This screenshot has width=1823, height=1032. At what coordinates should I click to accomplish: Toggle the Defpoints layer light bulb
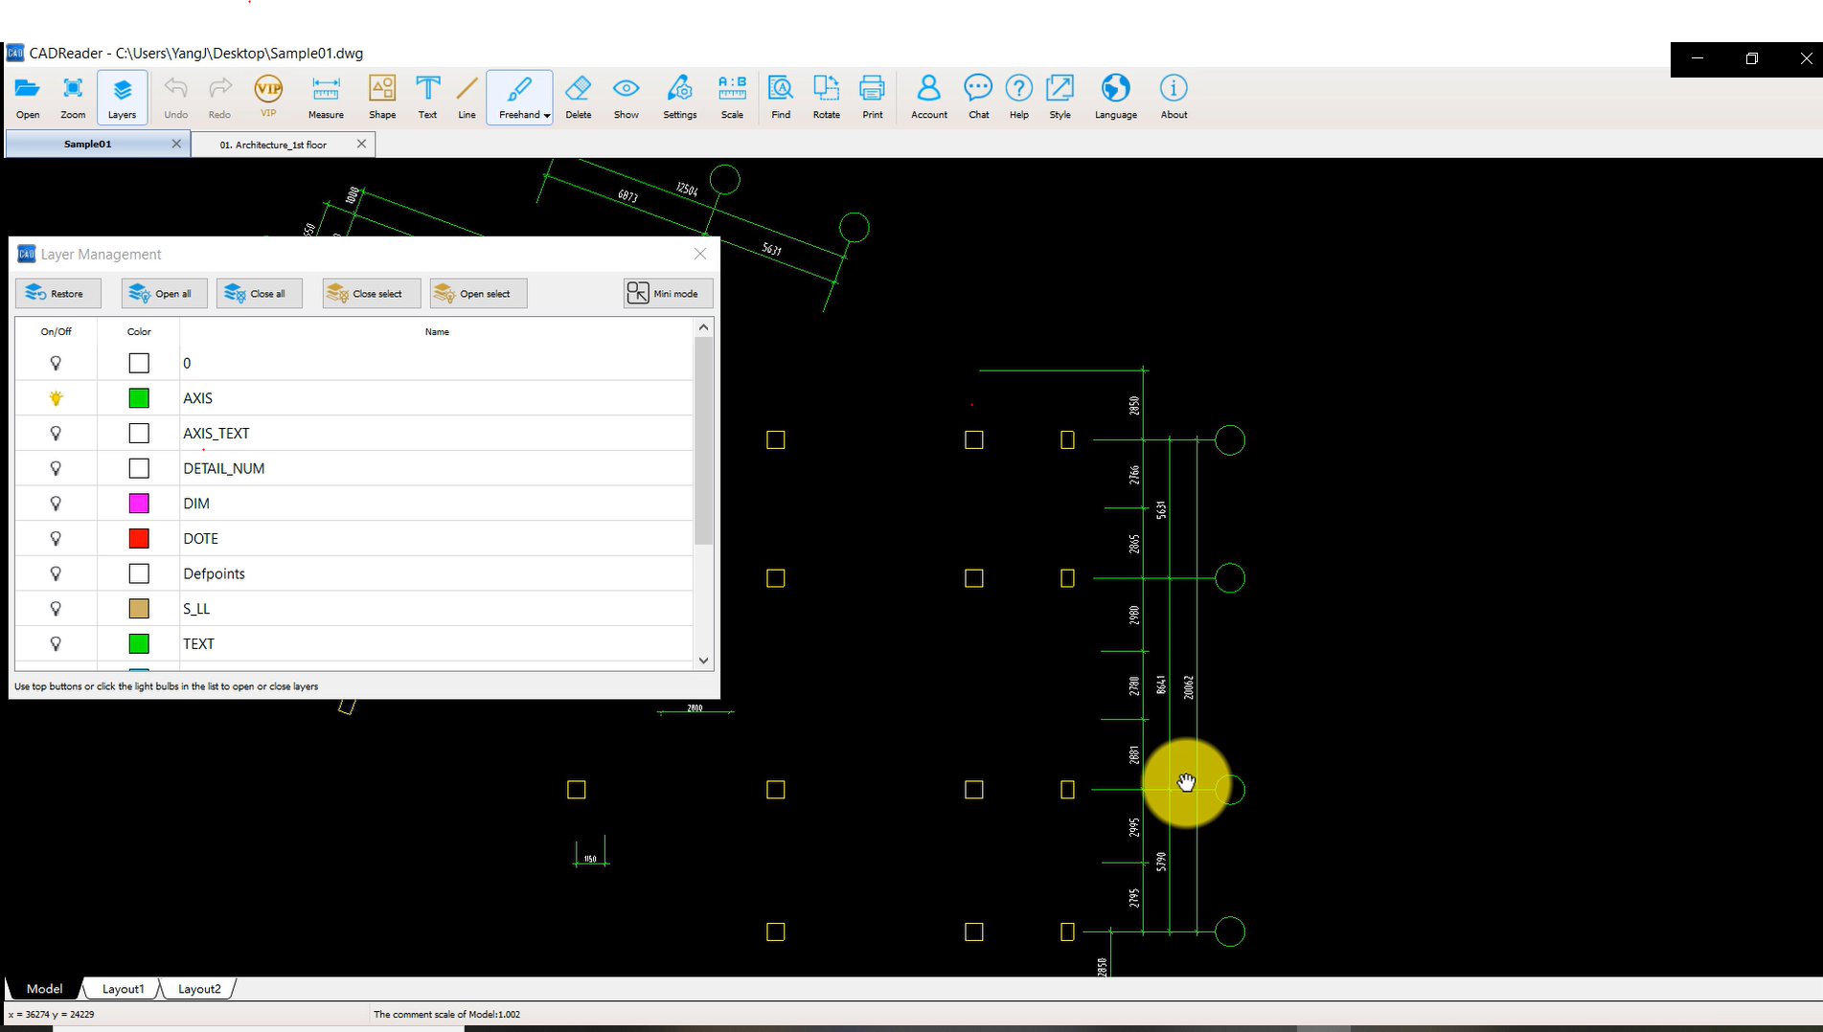(x=56, y=573)
